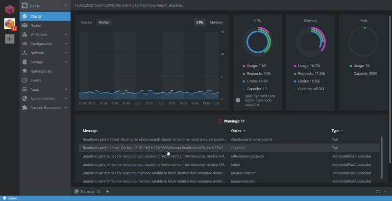The width and height of the screenshot is (392, 201).
Task: Click the warnings table scrollbar
Action: 381,157
